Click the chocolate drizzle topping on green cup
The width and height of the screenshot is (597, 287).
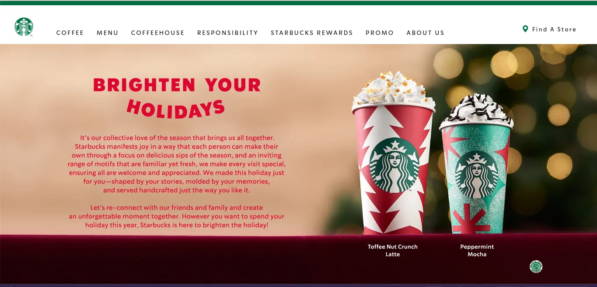pyautogui.click(x=476, y=108)
